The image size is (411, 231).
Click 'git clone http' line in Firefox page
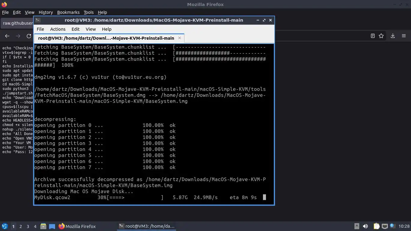point(17,80)
